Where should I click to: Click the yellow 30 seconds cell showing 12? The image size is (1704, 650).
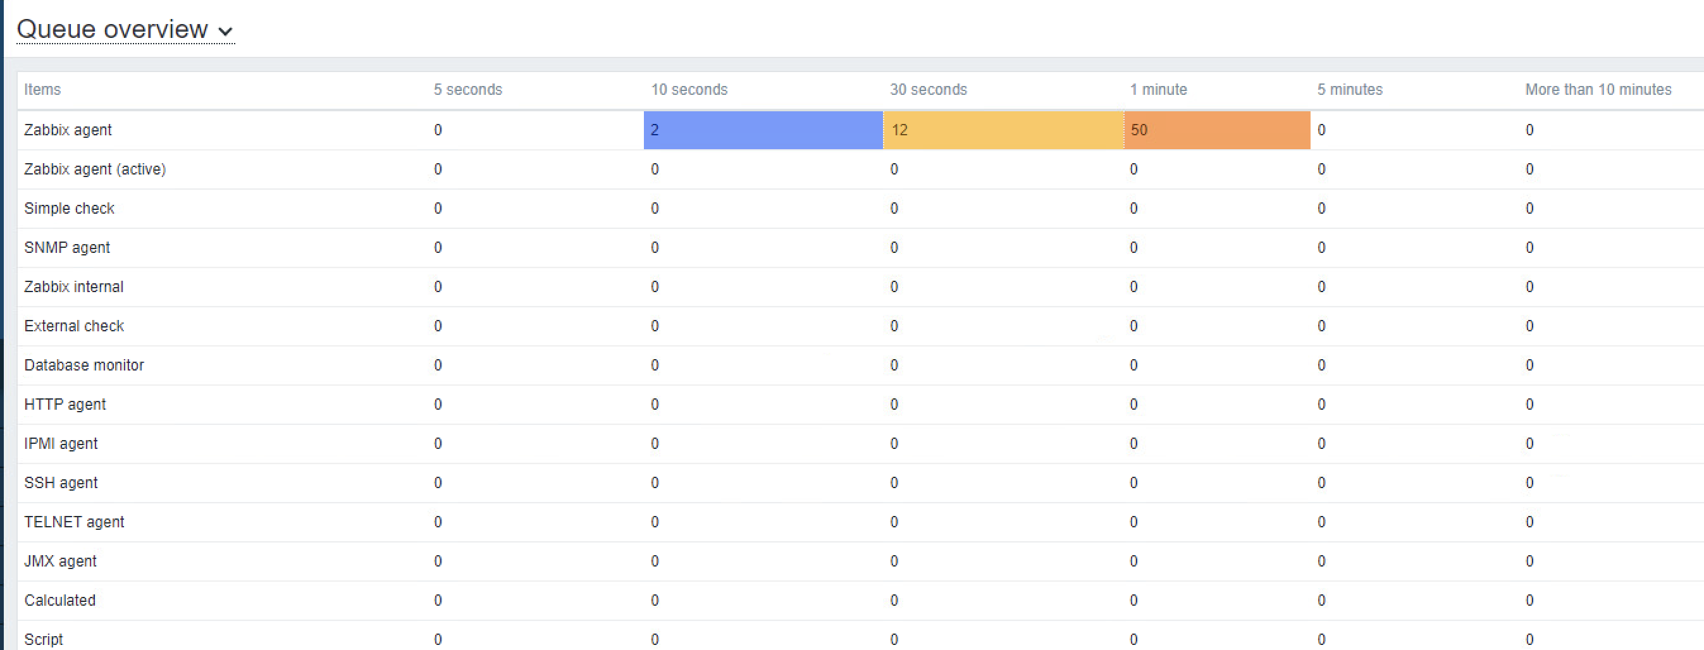pos(1003,130)
